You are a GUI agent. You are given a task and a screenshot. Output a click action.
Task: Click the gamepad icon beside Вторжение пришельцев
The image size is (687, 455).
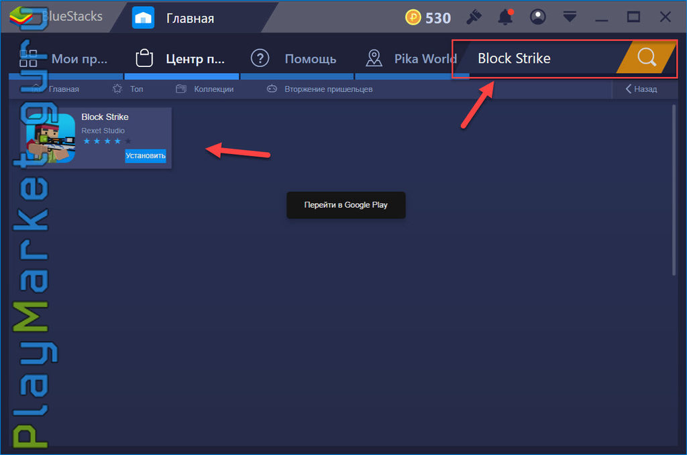point(272,89)
